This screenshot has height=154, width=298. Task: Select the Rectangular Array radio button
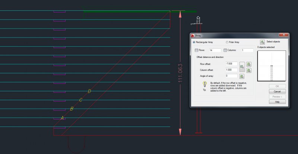click(x=194, y=42)
